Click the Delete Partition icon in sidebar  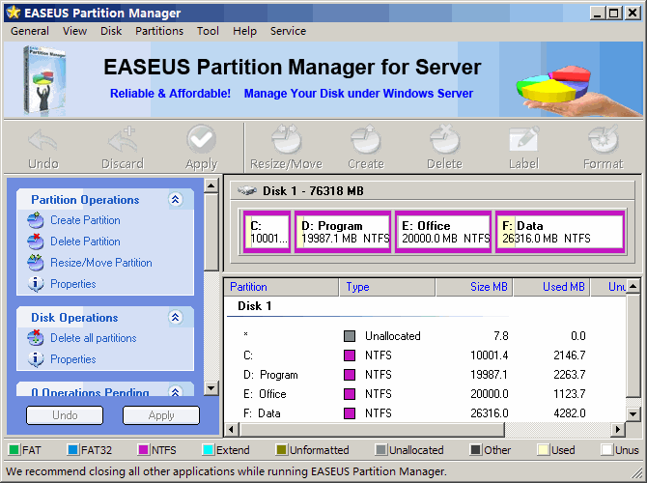coord(36,241)
